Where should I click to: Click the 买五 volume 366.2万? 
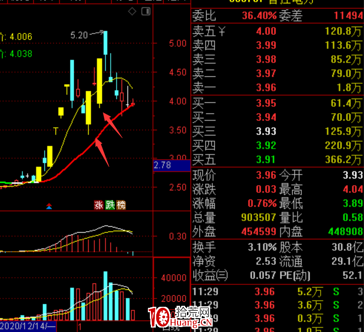344,160
